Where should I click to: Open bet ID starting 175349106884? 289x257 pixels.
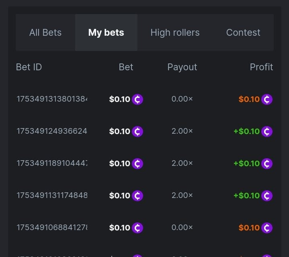click(x=52, y=228)
